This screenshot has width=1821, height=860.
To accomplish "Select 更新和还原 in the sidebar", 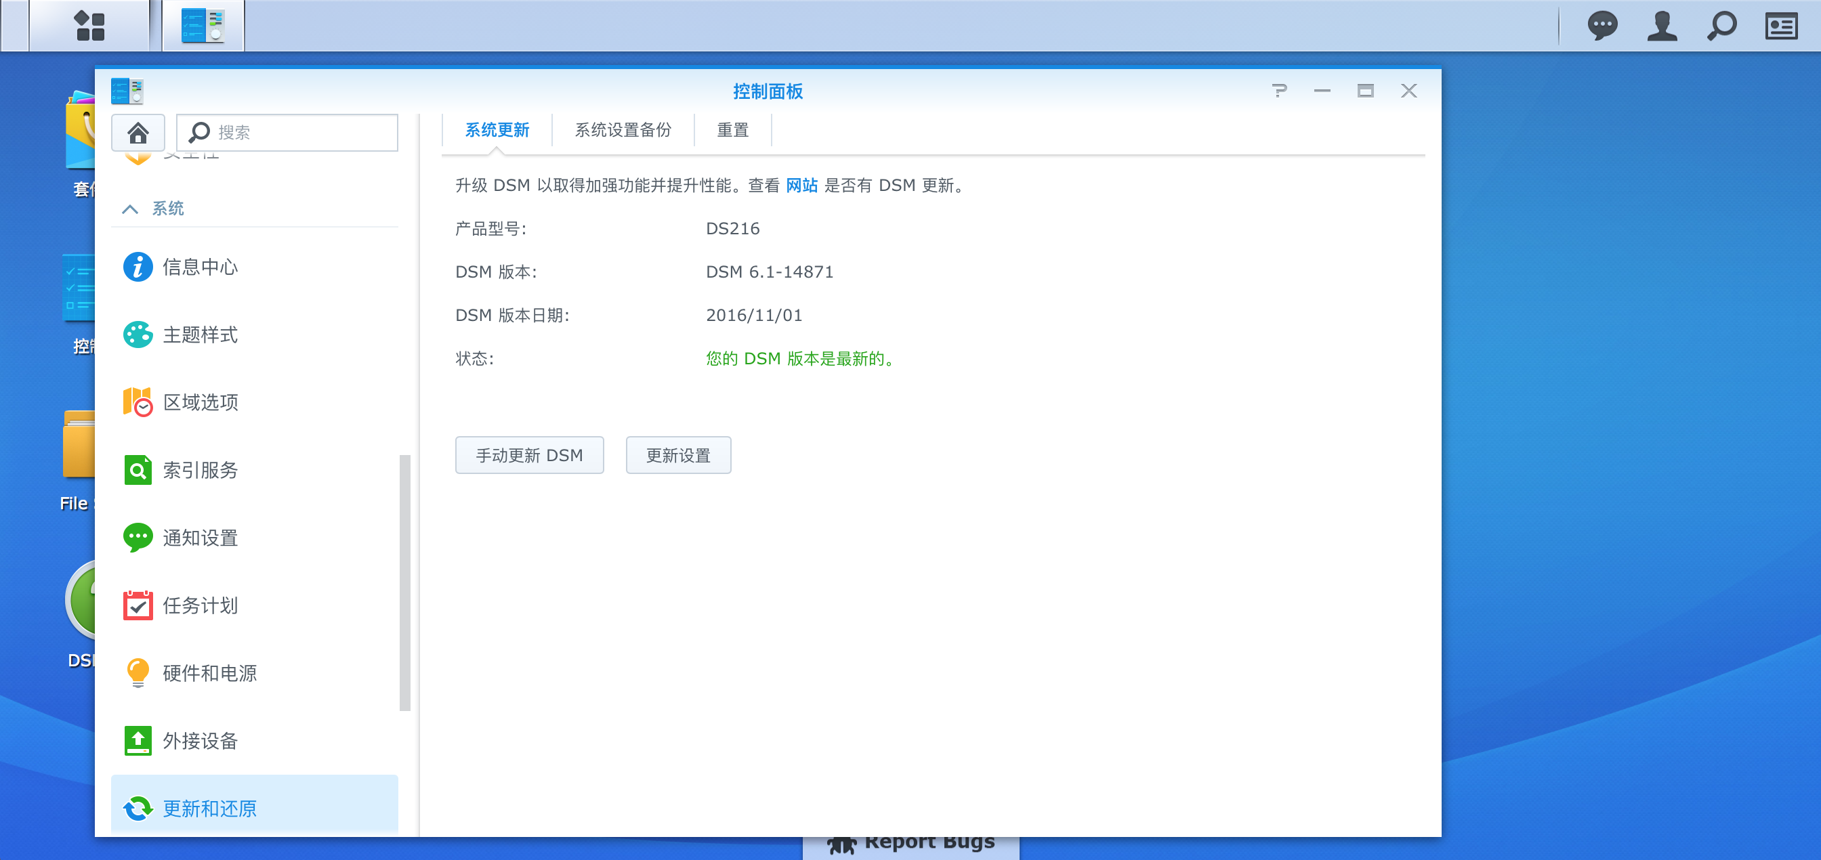I will coord(255,806).
